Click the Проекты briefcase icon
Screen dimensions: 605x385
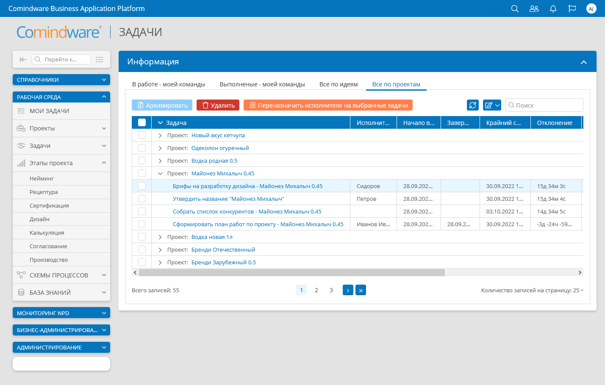pyautogui.click(x=21, y=128)
